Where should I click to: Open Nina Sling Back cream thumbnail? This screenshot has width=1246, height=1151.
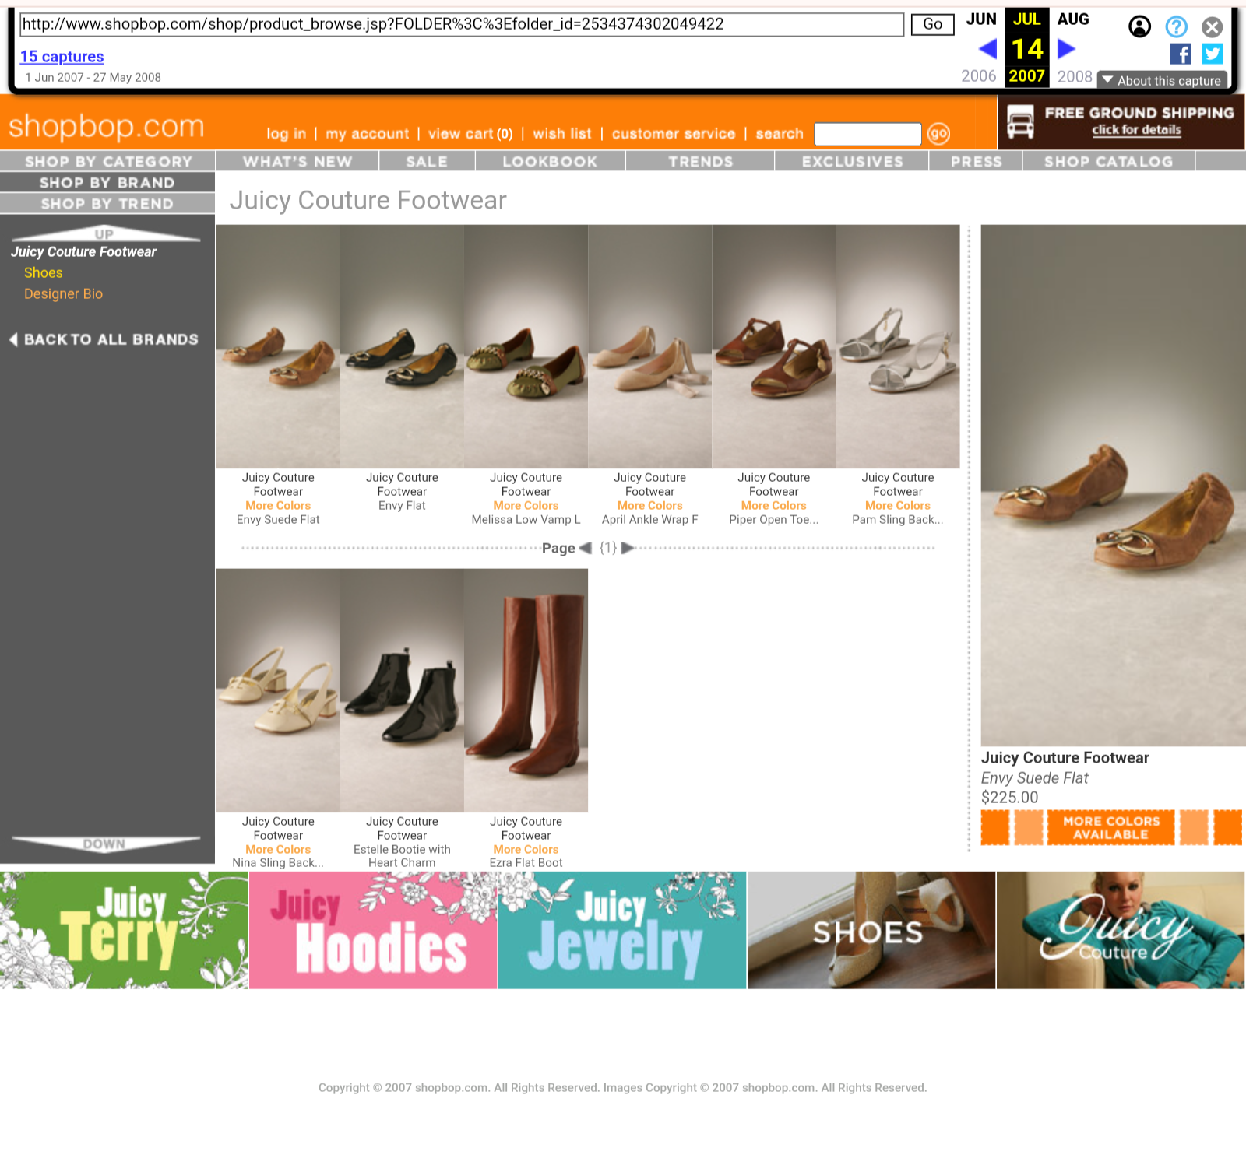278,690
